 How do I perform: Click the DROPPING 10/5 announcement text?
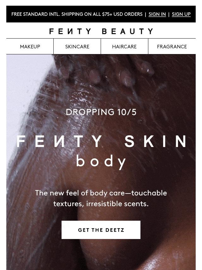coord(101,112)
